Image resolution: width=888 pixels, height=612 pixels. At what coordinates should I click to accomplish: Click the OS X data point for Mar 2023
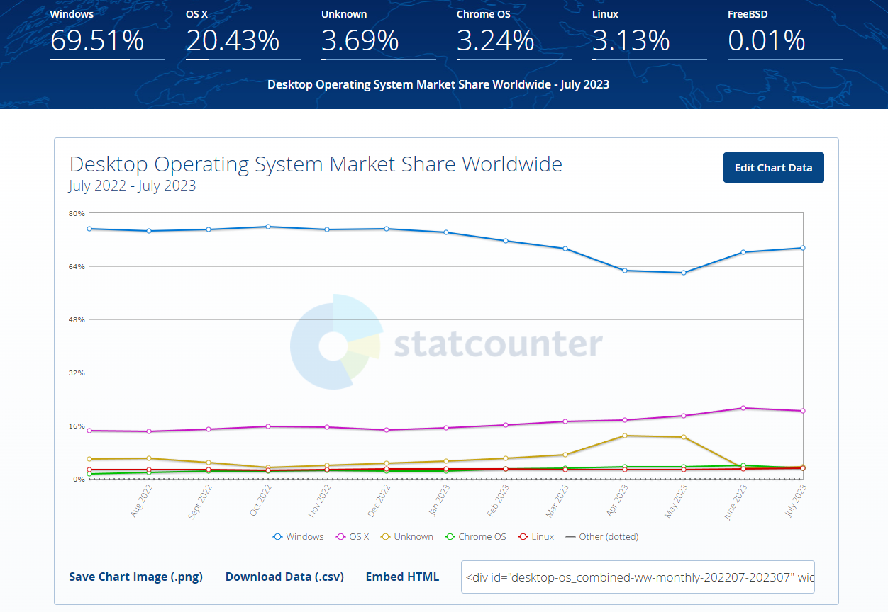pos(565,421)
